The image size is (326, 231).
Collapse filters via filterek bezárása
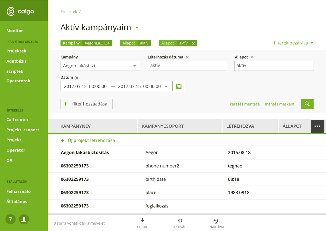[x=293, y=43]
